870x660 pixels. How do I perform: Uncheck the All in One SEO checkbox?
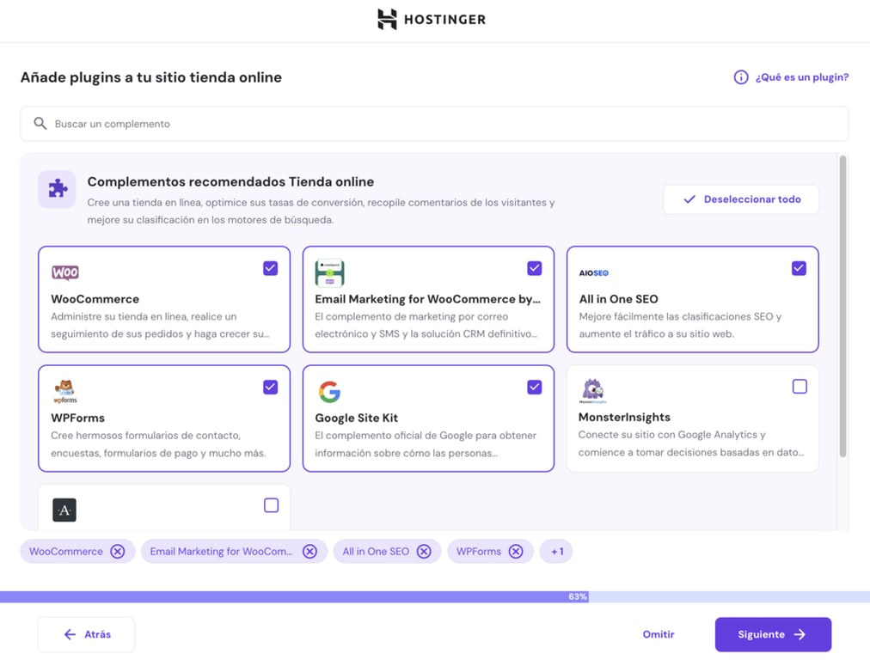[799, 268]
